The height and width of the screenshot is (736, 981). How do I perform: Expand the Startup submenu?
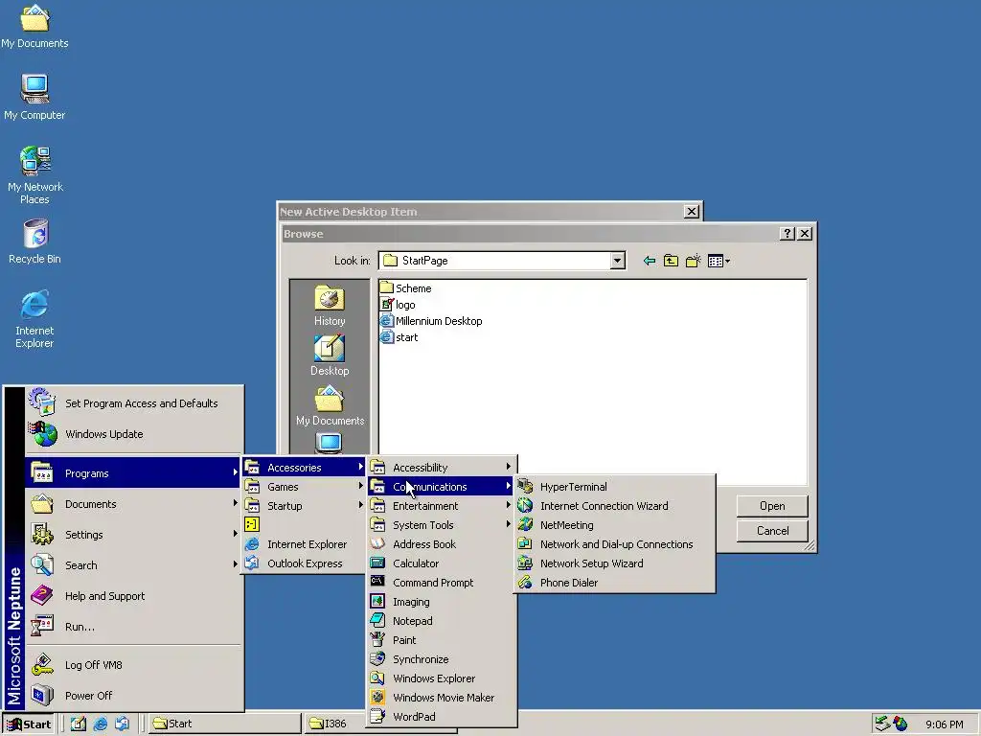coord(304,506)
